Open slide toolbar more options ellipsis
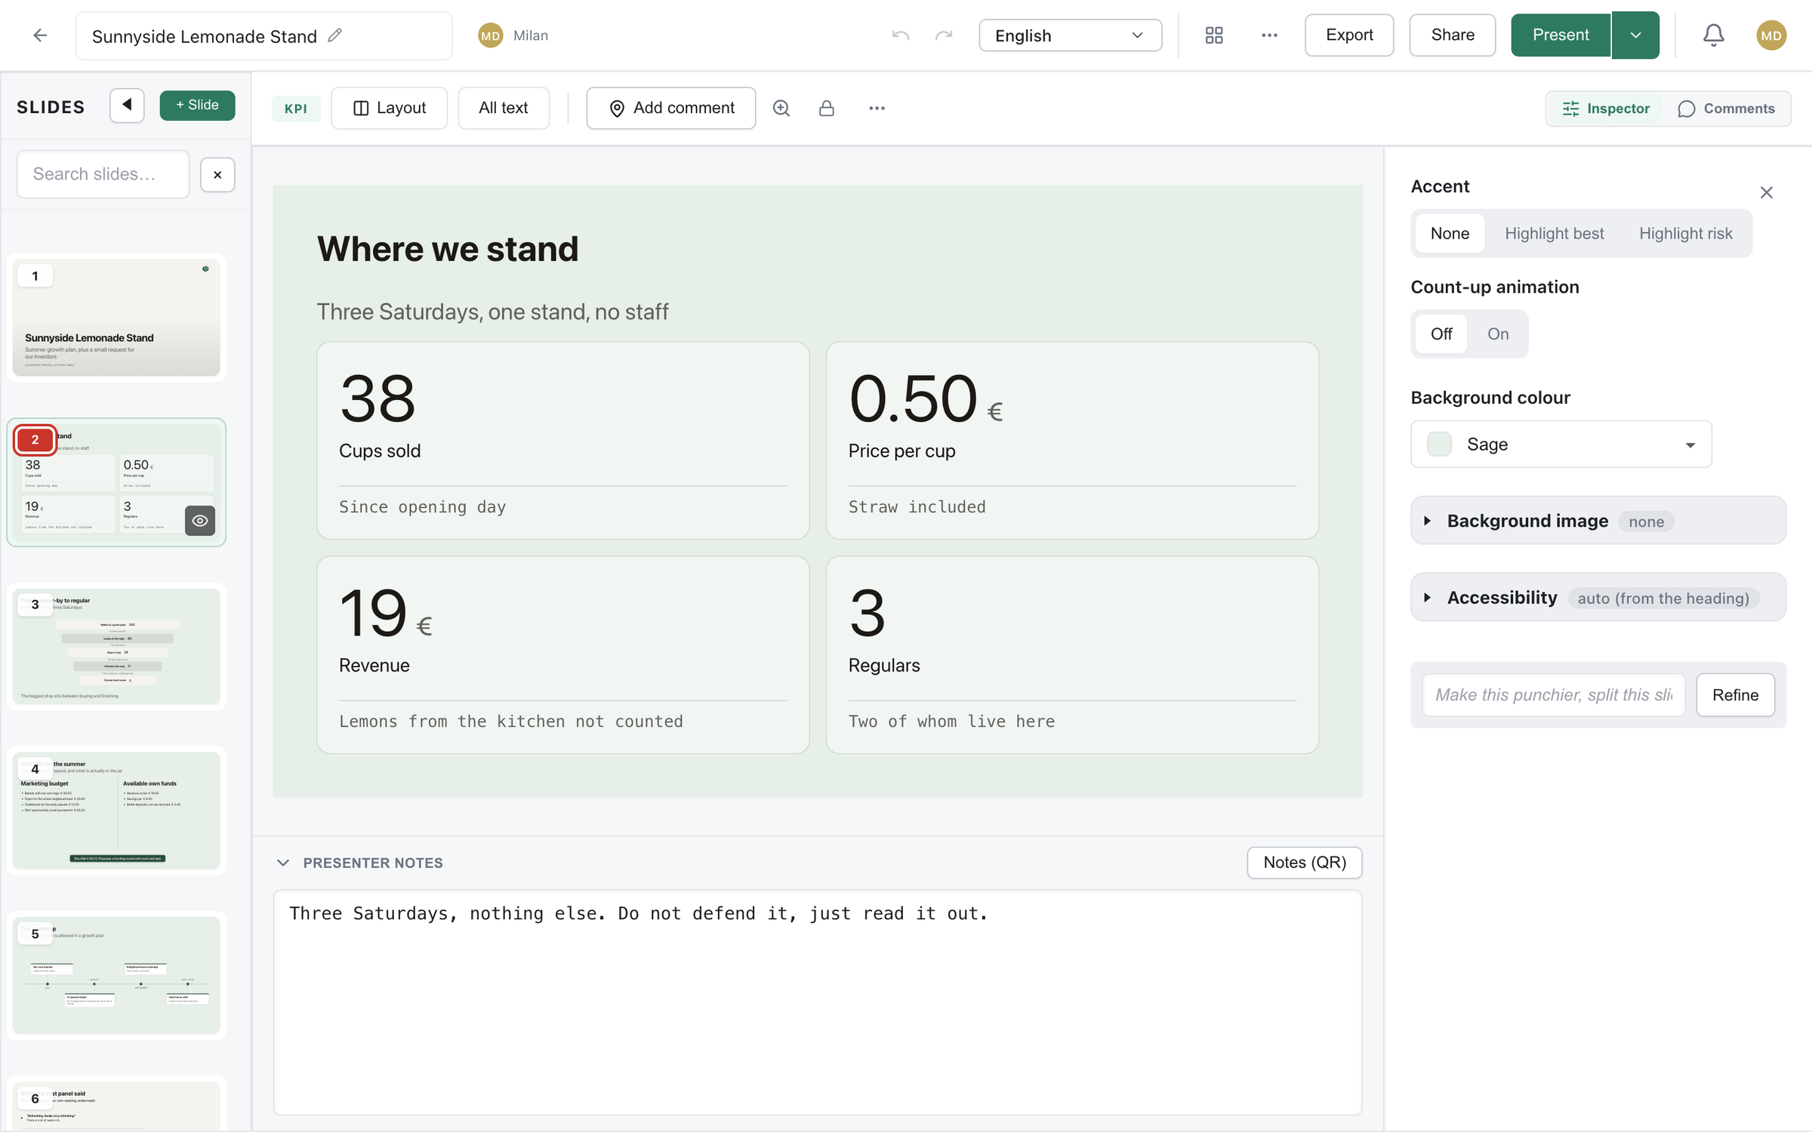Image resolution: width=1812 pixels, height=1132 pixels. 877,109
